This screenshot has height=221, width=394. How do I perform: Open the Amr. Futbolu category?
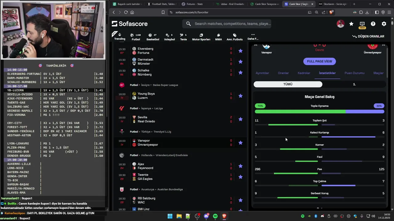[235, 37]
